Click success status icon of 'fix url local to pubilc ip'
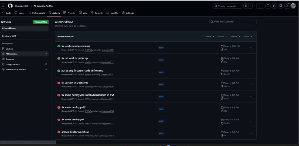The image size is (299, 146). (59, 58)
